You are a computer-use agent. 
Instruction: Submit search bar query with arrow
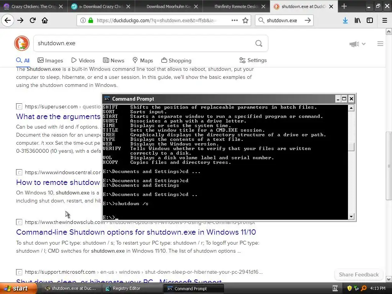(x=307, y=20)
